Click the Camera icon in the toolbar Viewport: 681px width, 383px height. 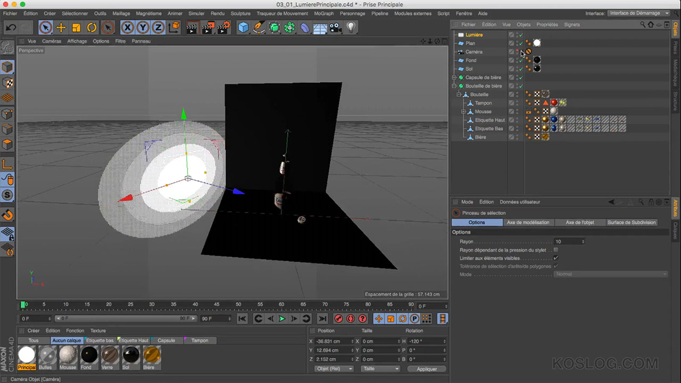335,28
